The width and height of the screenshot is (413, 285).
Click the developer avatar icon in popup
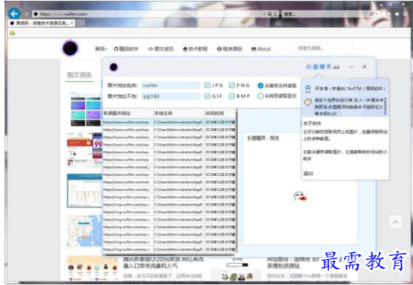click(x=308, y=89)
